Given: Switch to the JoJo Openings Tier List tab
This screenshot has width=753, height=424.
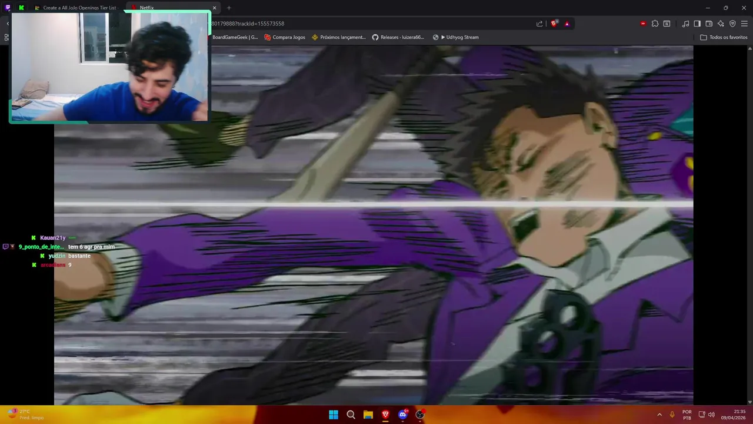Looking at the screenshot, I should (76, 8).
